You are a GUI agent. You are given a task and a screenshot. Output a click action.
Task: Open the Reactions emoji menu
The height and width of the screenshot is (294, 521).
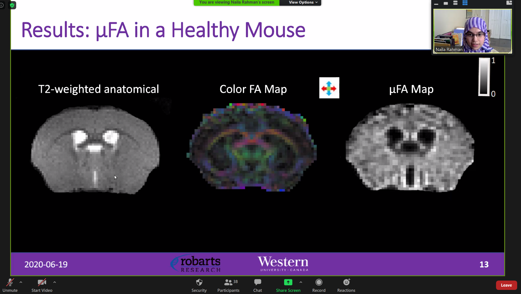(x=346, y=285)
